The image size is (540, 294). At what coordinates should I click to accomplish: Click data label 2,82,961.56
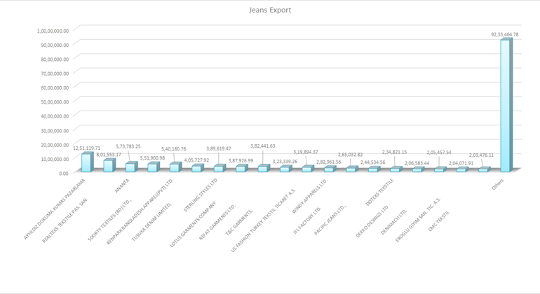[329, 162]
